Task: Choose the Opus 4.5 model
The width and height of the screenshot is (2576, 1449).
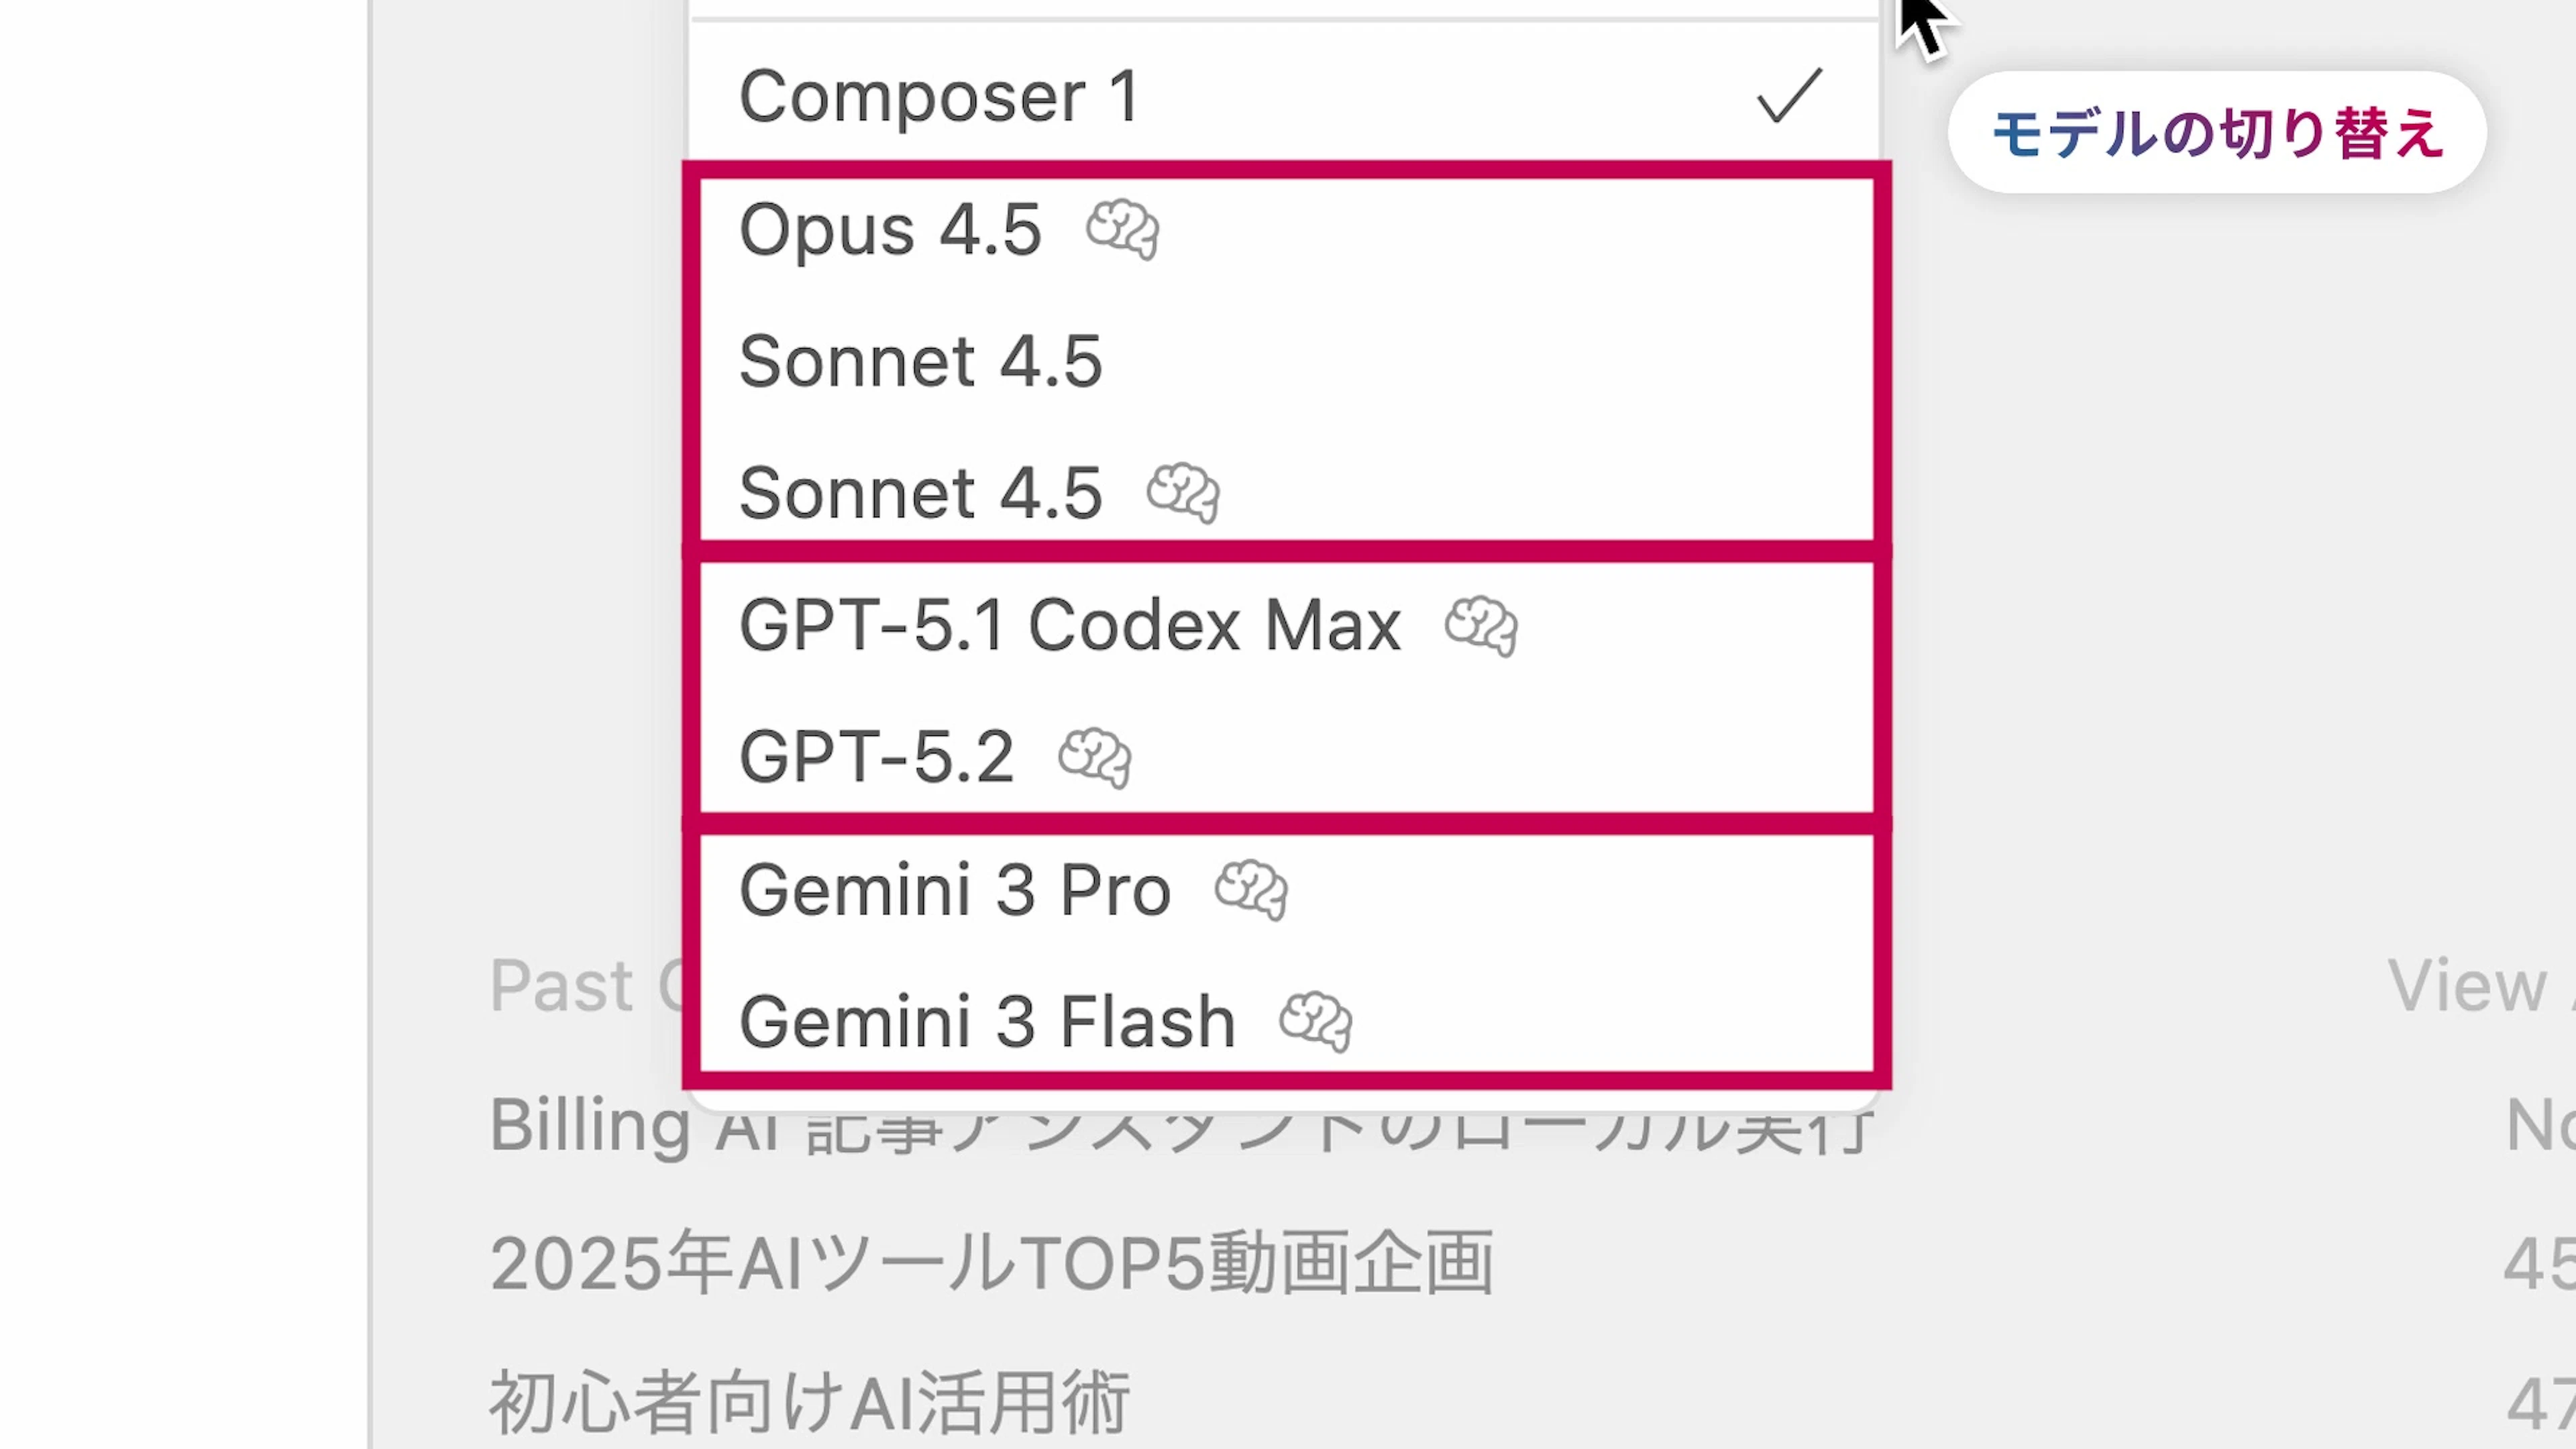Action: [x=890, y=230]
